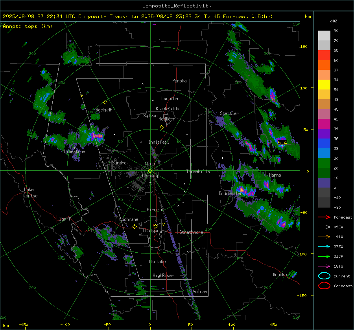The image size is (354, 330).
Task: Click the -150 tick on bottom axis
Action: [23, 325]
